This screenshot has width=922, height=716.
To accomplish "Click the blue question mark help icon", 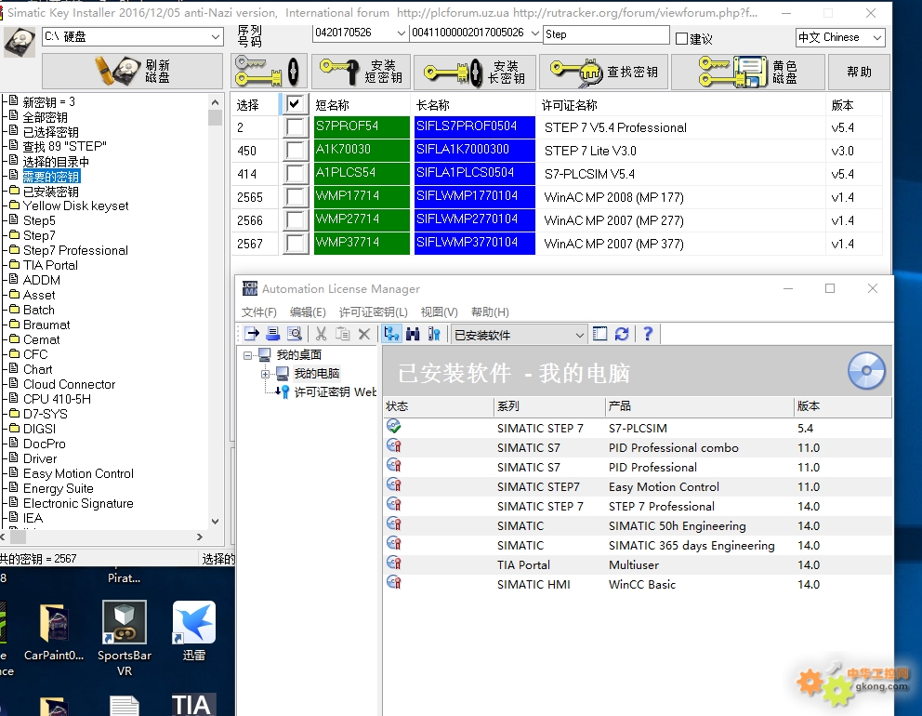I will 648,334.
